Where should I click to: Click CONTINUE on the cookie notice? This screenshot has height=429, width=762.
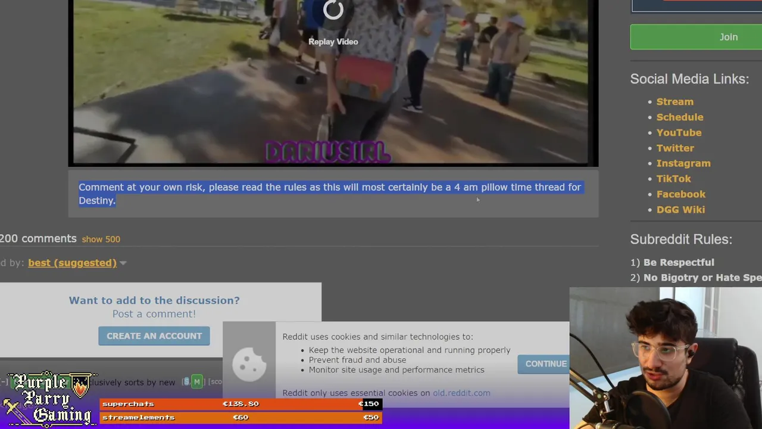(544, 363)
